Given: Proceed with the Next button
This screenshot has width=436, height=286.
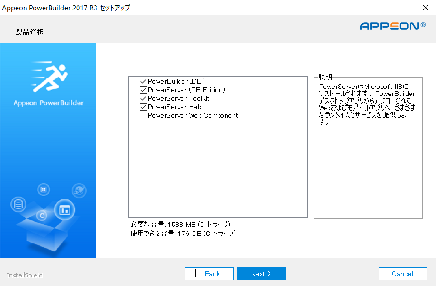Looking at the screenshot, I should click(x=261, y=274).
